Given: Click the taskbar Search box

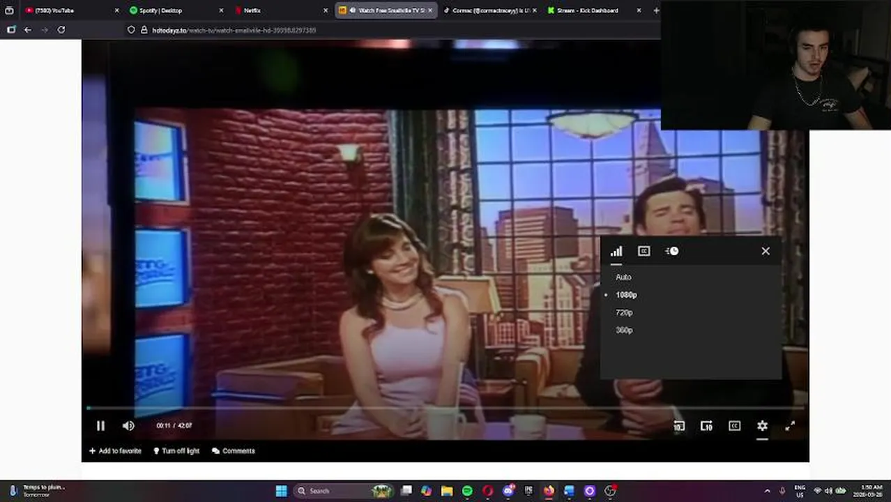Looking at the screenshot, I should [x=343, y=491].
